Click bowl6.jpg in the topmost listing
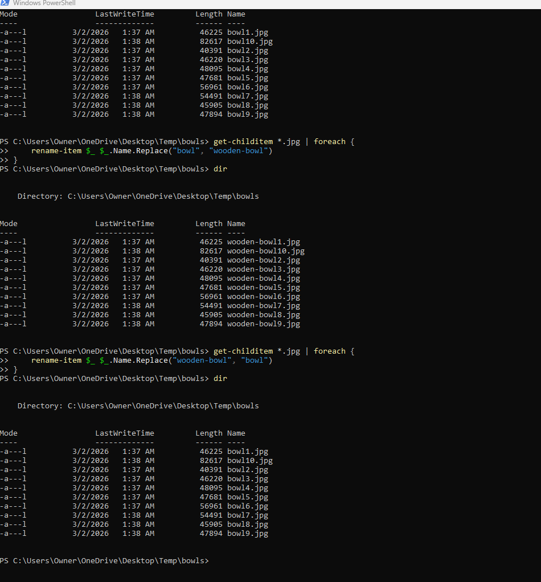The height and width of the screenshot is (582, 541). [x=247, y=87]
